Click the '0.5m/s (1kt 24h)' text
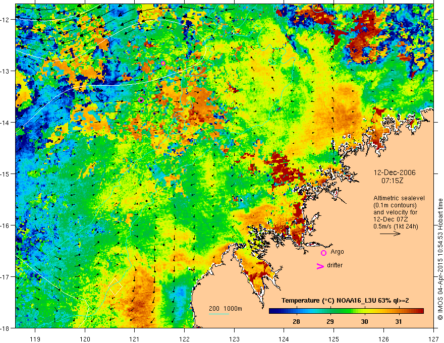Image resolution: width=444 pixels, height=343 pixels. pyautogui.click(x=396, y=226)
